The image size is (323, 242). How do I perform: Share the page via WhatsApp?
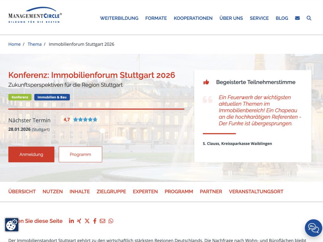(110, 221)
